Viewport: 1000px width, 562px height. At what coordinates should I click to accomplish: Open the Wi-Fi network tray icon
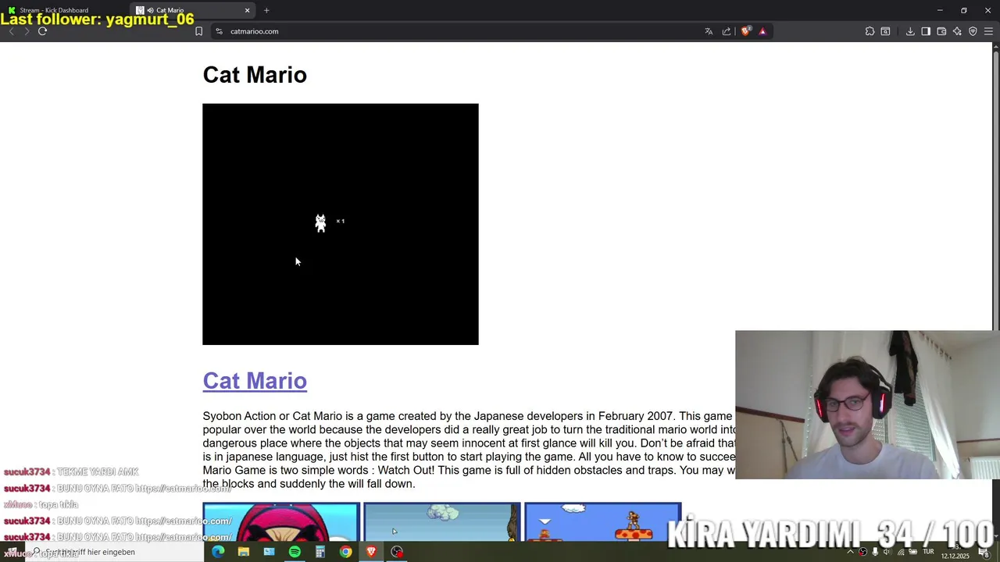click(901, 552)
